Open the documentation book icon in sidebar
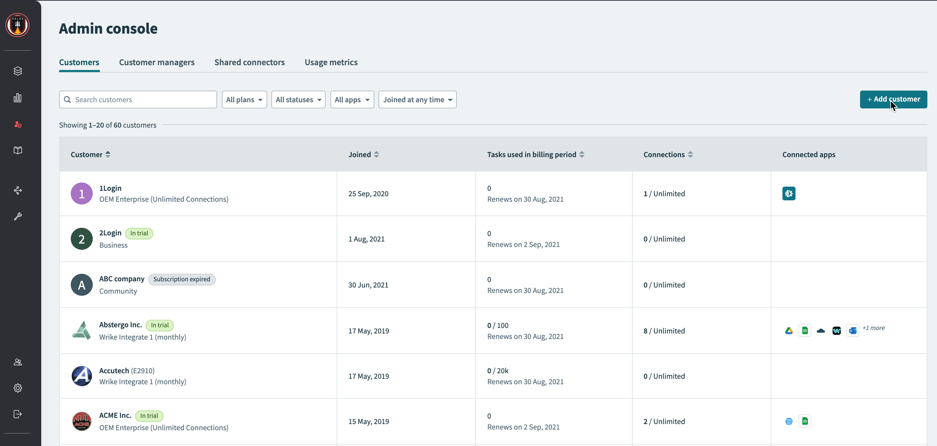The height and width of the screenshot is (446, 937). point(18,150)
